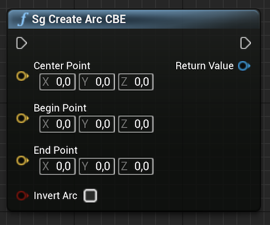Click the function icon in node header

coord(23,19)
